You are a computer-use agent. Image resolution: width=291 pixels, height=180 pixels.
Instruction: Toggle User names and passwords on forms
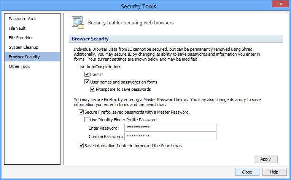click(87, 82)
